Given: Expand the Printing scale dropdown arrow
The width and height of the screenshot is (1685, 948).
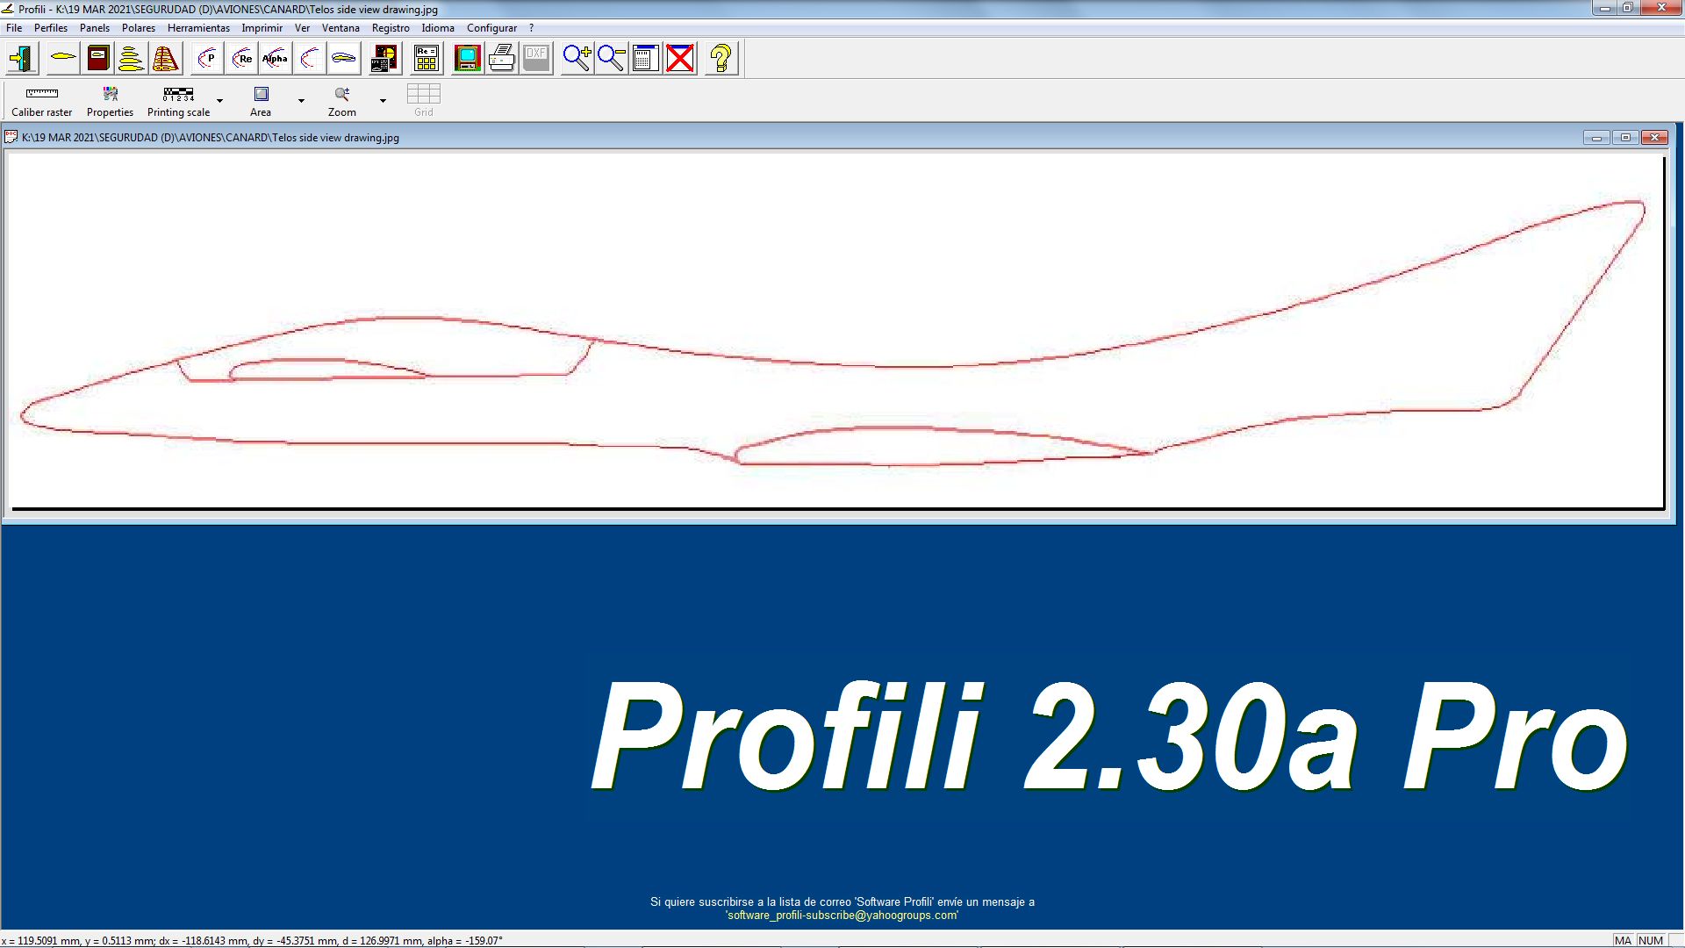Looking at the screenshot, I should coord(220,101).
